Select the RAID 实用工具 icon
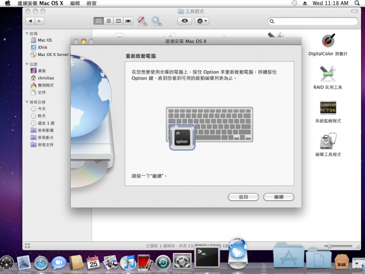The width and height of the screenshot is (365, 274). tap(328, 74)
